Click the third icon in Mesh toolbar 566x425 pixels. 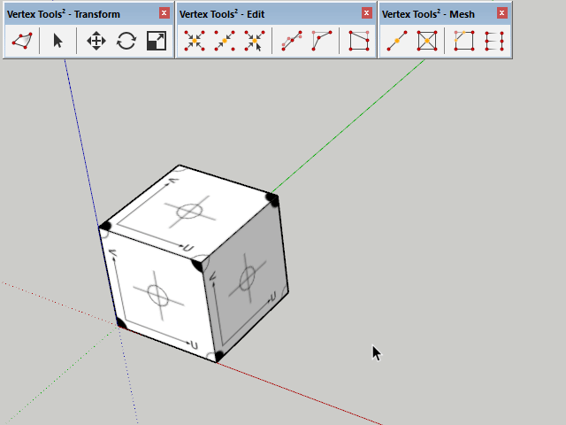tap(464, 41)
